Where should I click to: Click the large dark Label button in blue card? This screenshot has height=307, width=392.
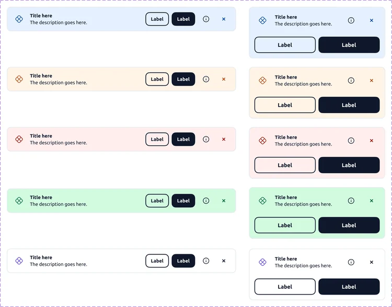pos(349,45)
